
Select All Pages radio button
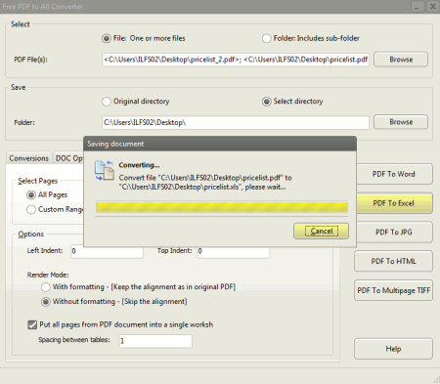click(x=31, y=194)
